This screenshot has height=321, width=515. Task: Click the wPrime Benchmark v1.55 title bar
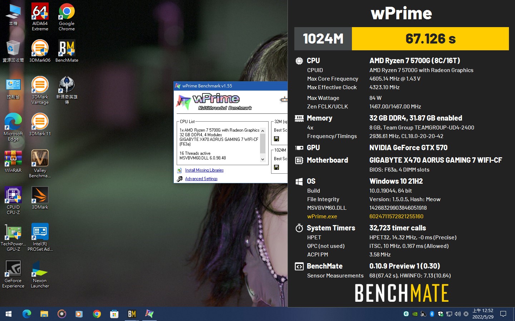point(231,86)
